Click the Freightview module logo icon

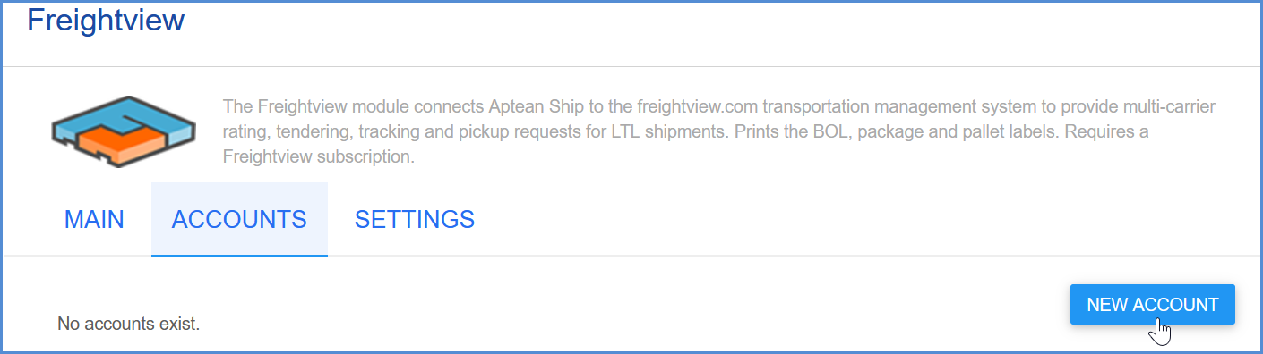click(124, 132)
